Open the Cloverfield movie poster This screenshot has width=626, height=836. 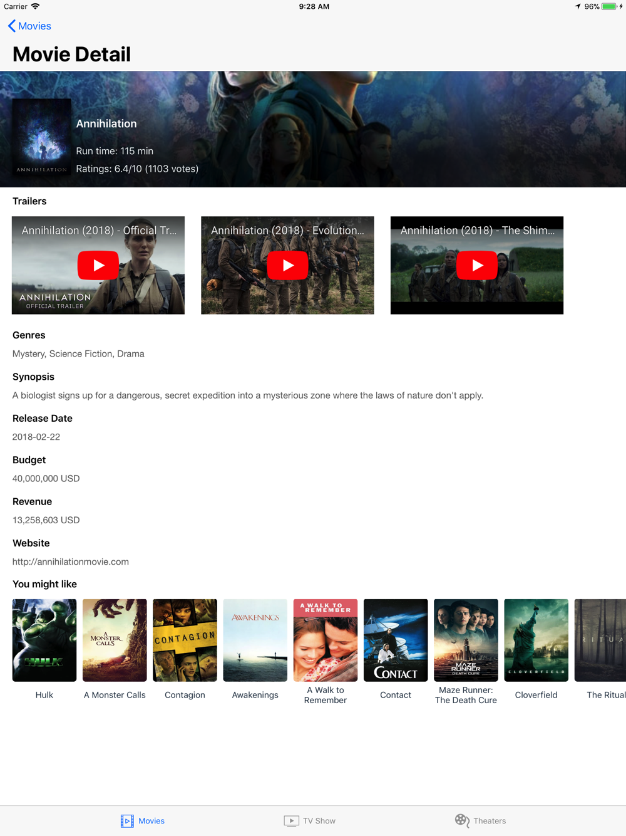click(x=536, y=640)
